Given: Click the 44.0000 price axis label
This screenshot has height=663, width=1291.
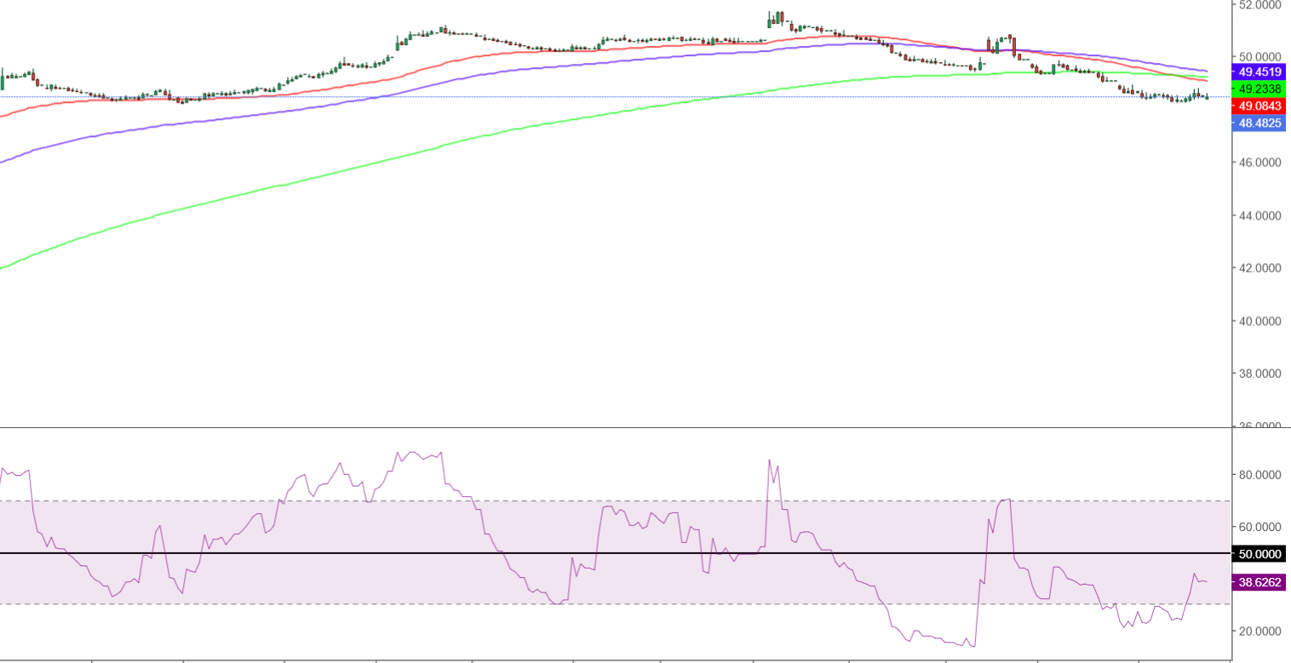Looking at the screenshot, I should tap(1261, 215).
